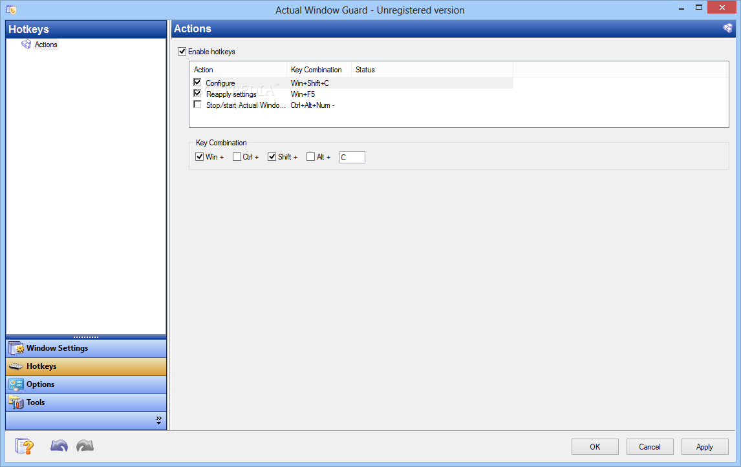Image resolution: width=741 pixels, height=467 pixels.
Task: Click the Hotkeys keyboard icon
Action: pyautogui.click(x=16, y=366)
